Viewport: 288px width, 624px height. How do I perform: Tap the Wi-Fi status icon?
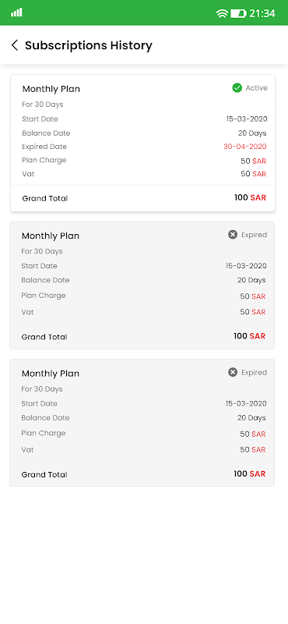pos(222,13)
